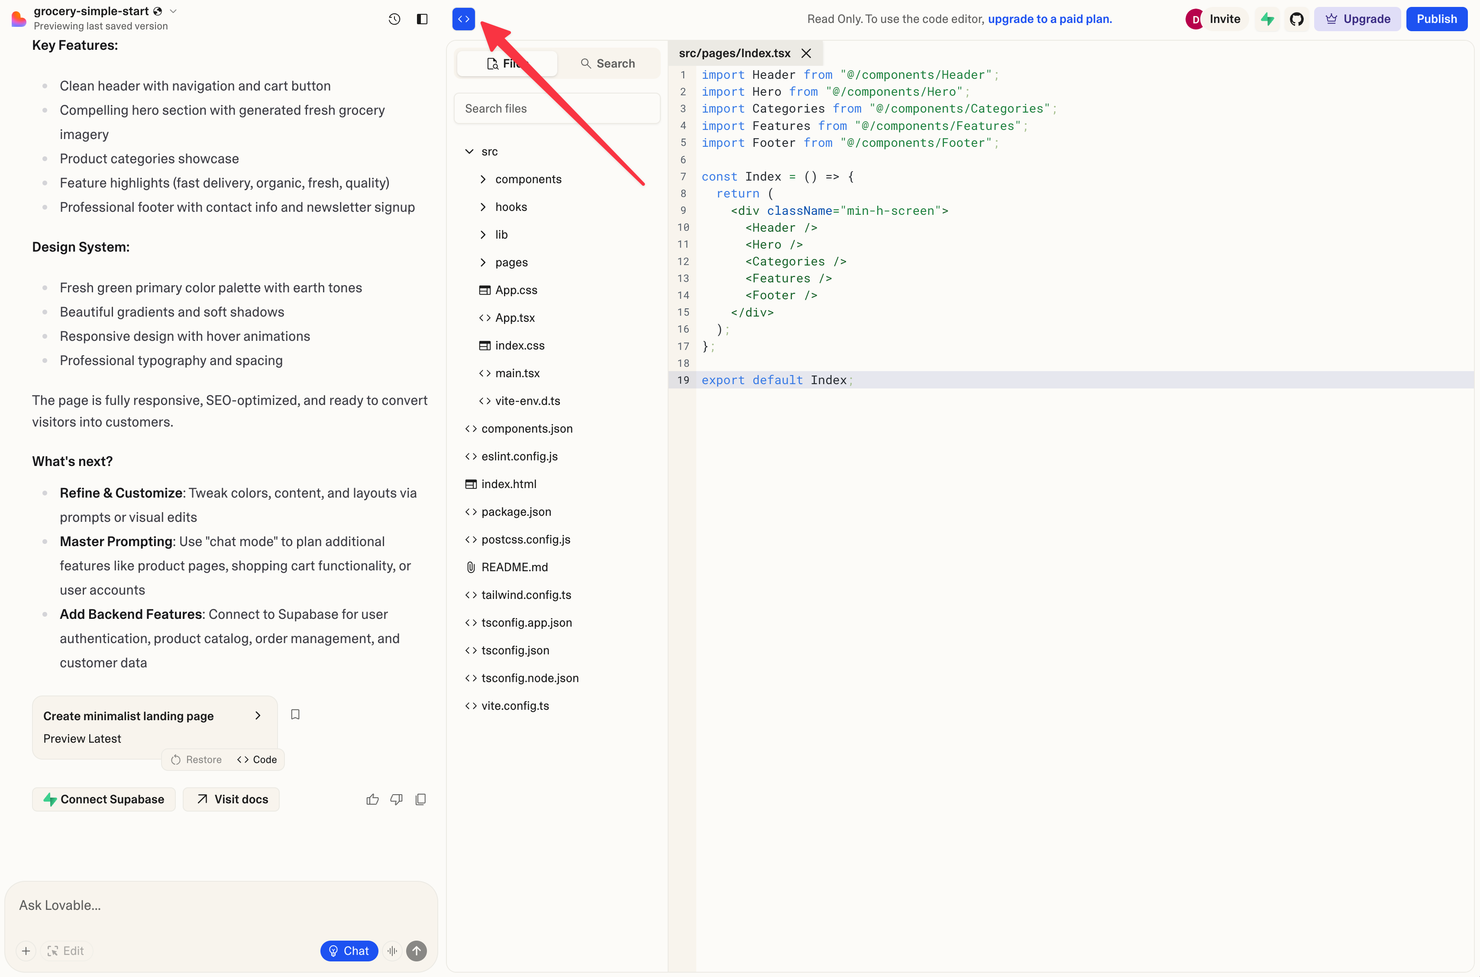Viewport: 1480px width, 977px height.
Task: Switch to the Search tab
Action: (608, 64)
